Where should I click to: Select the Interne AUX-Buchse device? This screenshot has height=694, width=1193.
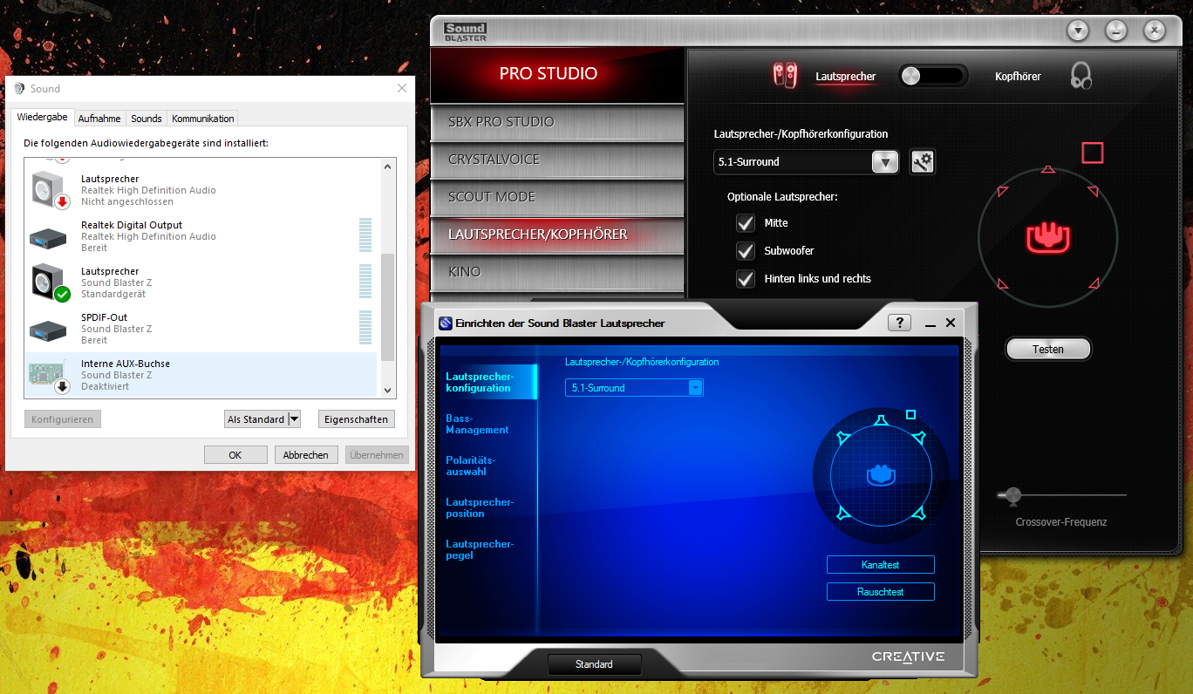coord(201,375)
